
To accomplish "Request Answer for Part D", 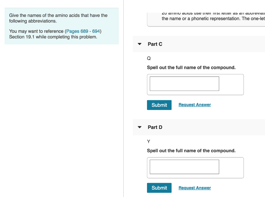I will tap(195, 188).
